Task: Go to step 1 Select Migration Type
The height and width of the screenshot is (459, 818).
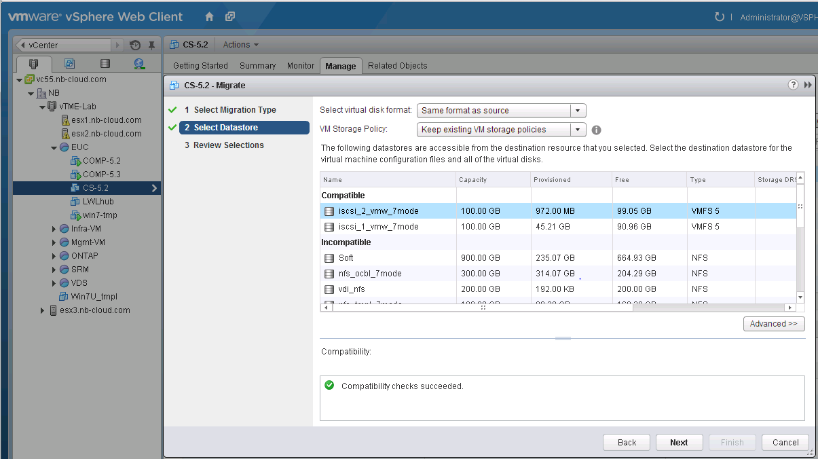Action: (x=235, y=110)
